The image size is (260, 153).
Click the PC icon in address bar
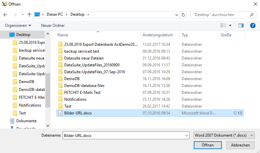pos(37,14)
